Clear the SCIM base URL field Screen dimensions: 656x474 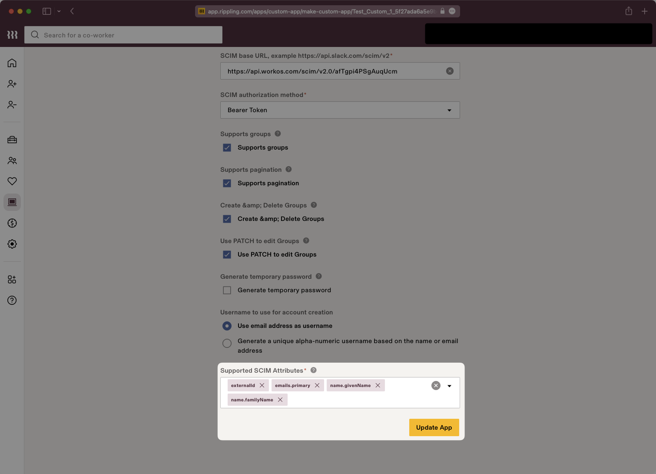point(450,71)
